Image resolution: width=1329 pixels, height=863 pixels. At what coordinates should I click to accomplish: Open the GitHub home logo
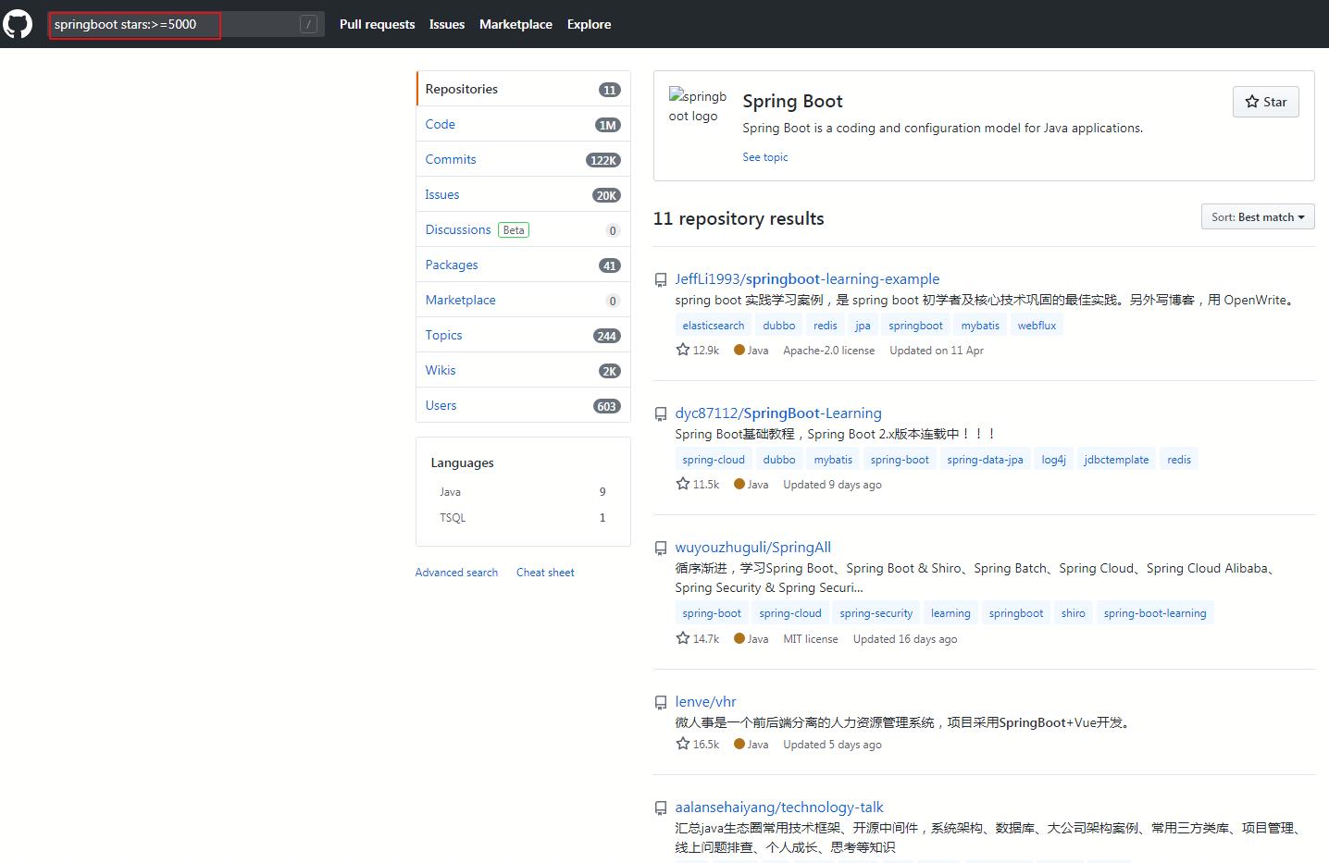click(18, 24)
